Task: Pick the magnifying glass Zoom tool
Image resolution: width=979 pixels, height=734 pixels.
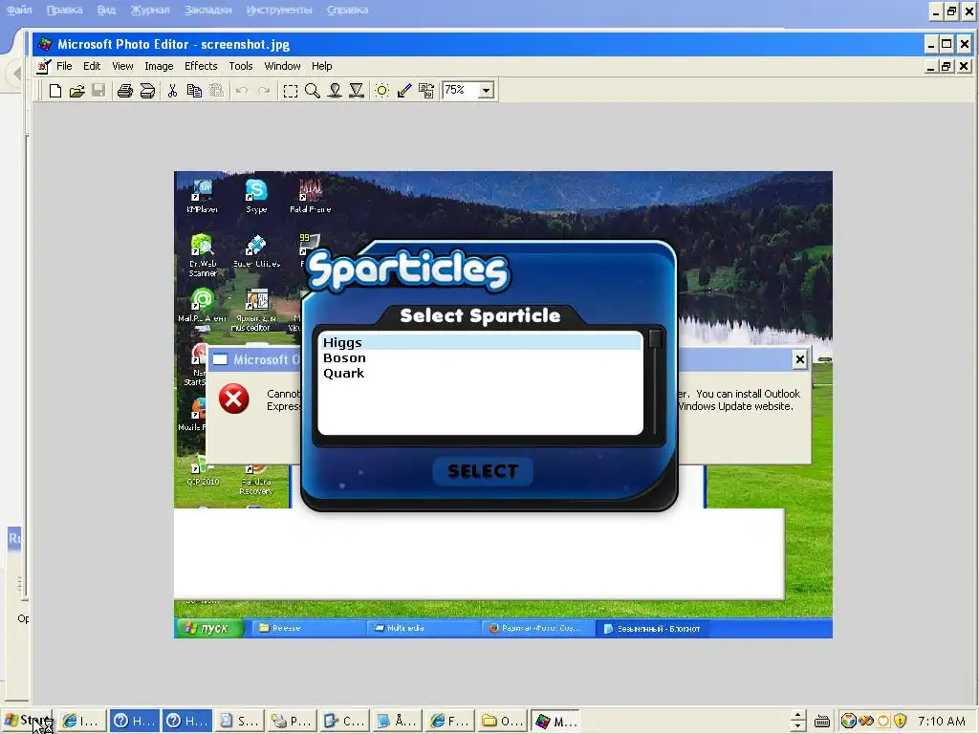Action: coord(313,91)
